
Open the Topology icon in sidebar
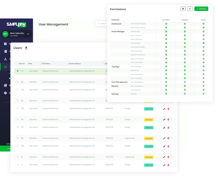click(5, 59)
